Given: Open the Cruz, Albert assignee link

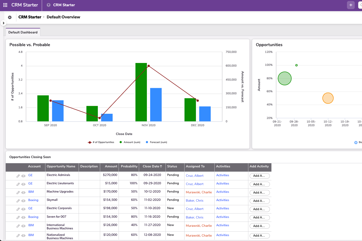Looking at the screenshot, I should (x=195, y=176).
